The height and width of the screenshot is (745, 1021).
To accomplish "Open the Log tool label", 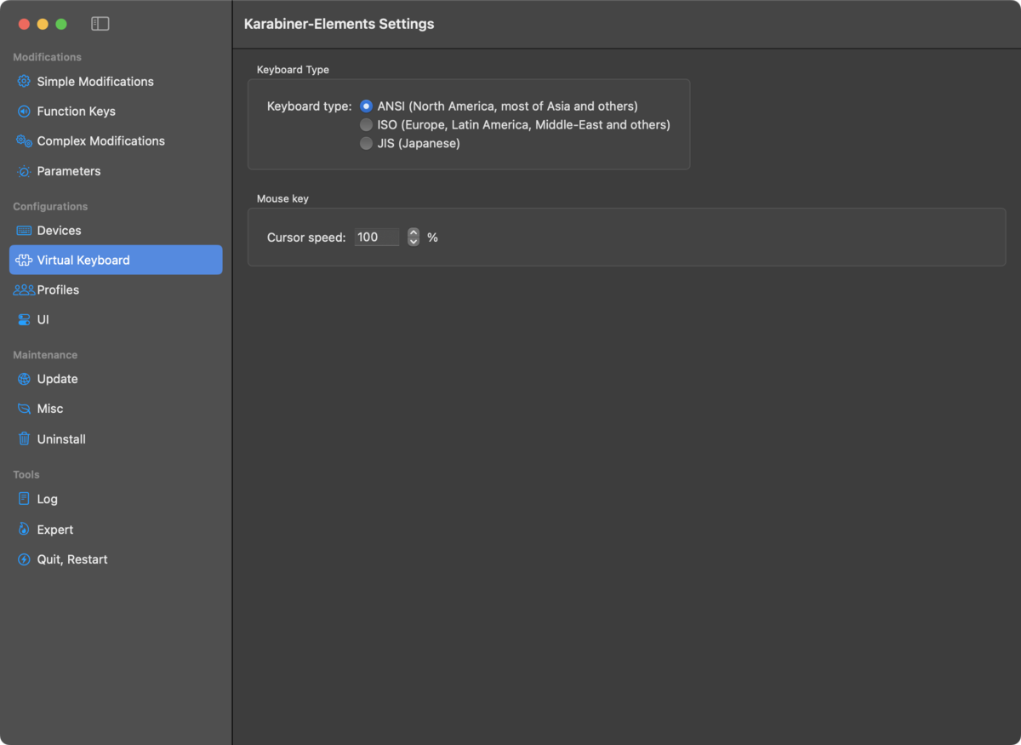I will click(x=48, y=499).
